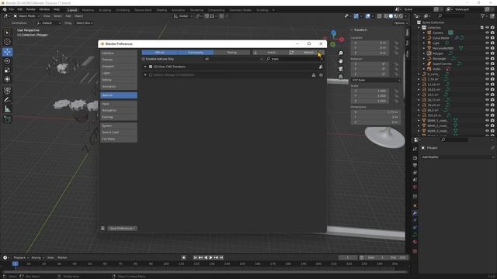Click the community user icon on CAD Transform row

[321, 67]
